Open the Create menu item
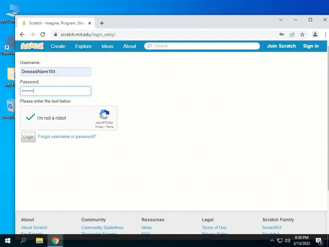This screenshot has width=329, height=247. click(x=58, y=46)
